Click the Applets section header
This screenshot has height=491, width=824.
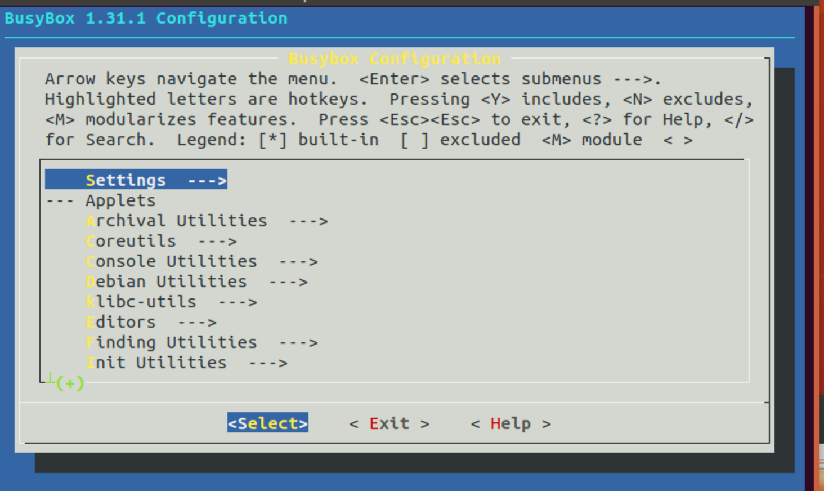101,200
